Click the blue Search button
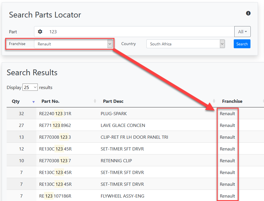The image size is (264, 201). 242,44
